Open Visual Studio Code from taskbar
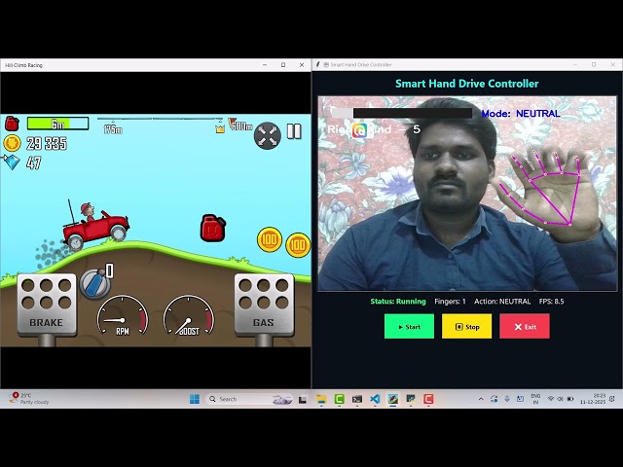Screen dimensions: 623x467 [x=375, y=399]
